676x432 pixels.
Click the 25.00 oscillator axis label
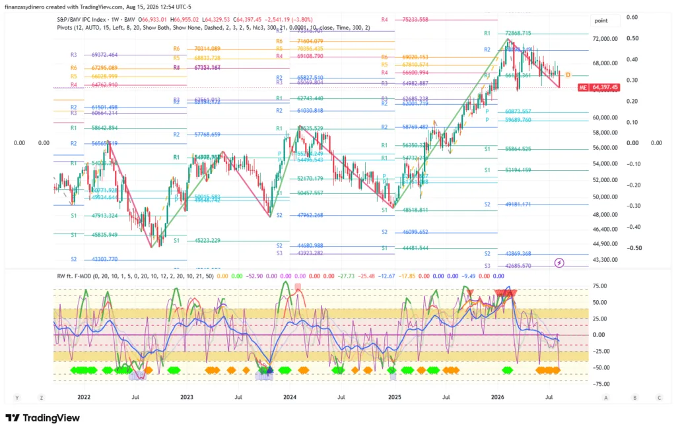click(x=600, y=319)
